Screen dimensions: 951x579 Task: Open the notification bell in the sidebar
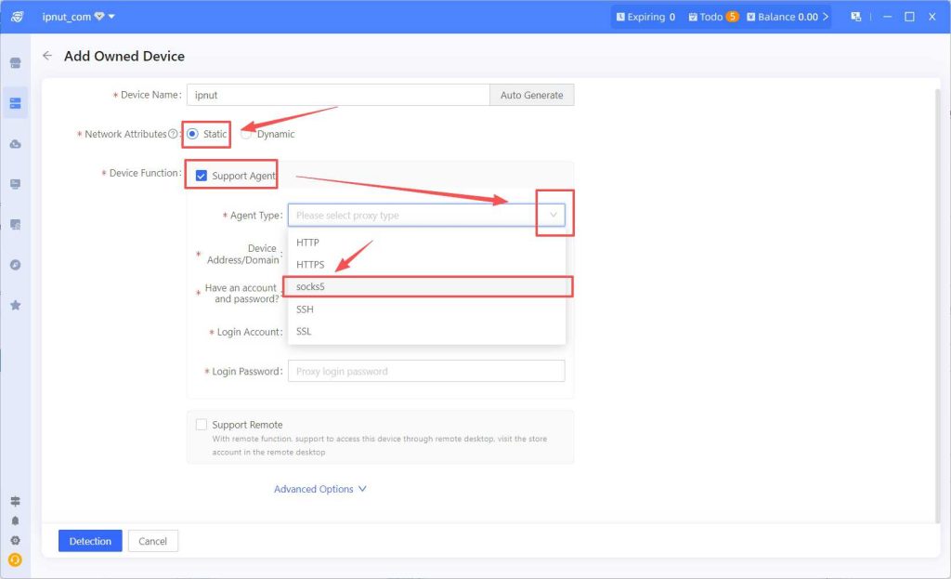click(x=15, y=520)
